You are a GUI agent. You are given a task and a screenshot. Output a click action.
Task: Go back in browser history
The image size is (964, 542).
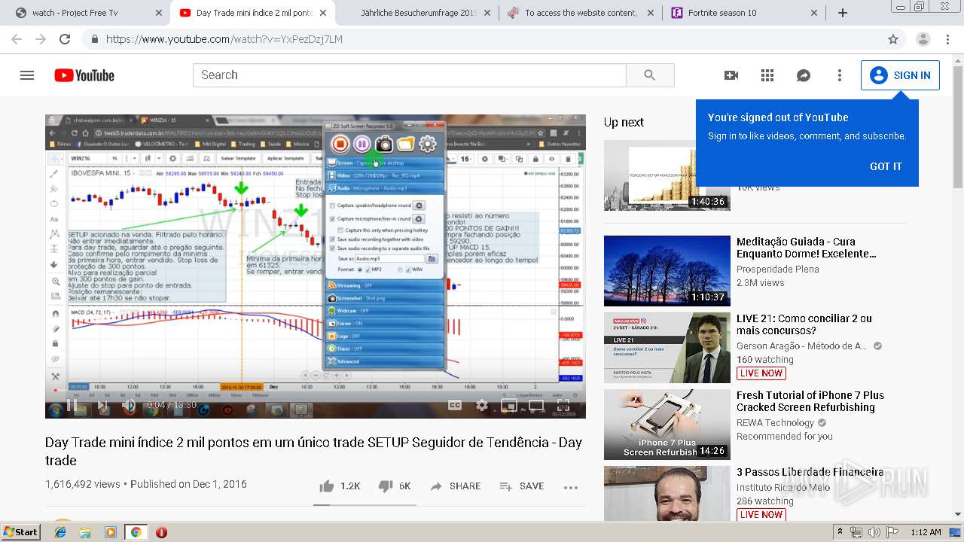(18, 39)
